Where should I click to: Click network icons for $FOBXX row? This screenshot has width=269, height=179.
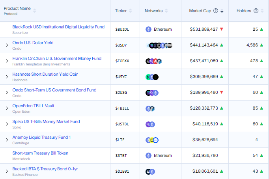click(154, 61)
